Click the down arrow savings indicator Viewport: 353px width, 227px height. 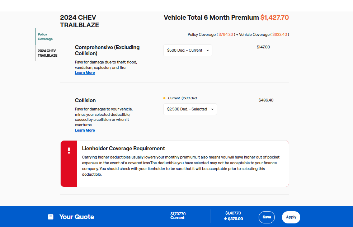[225, 219]
